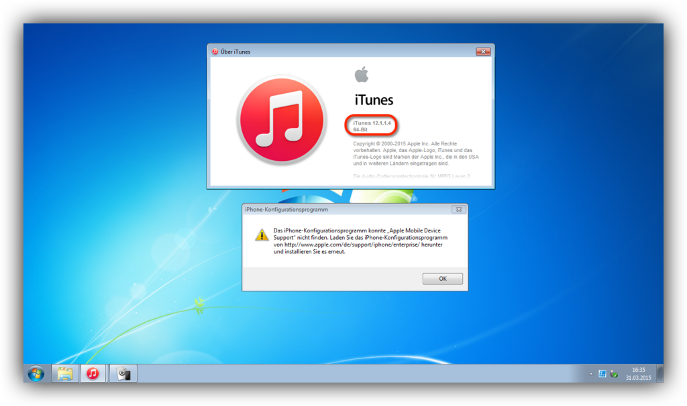The image size is (687, 406).
Task: Click the large iTunes music note logo
Action: [282, 120]
